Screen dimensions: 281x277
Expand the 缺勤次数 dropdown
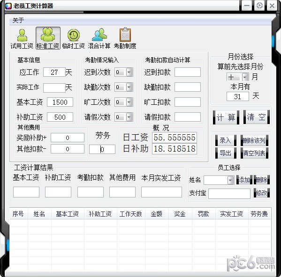point(129,87)
